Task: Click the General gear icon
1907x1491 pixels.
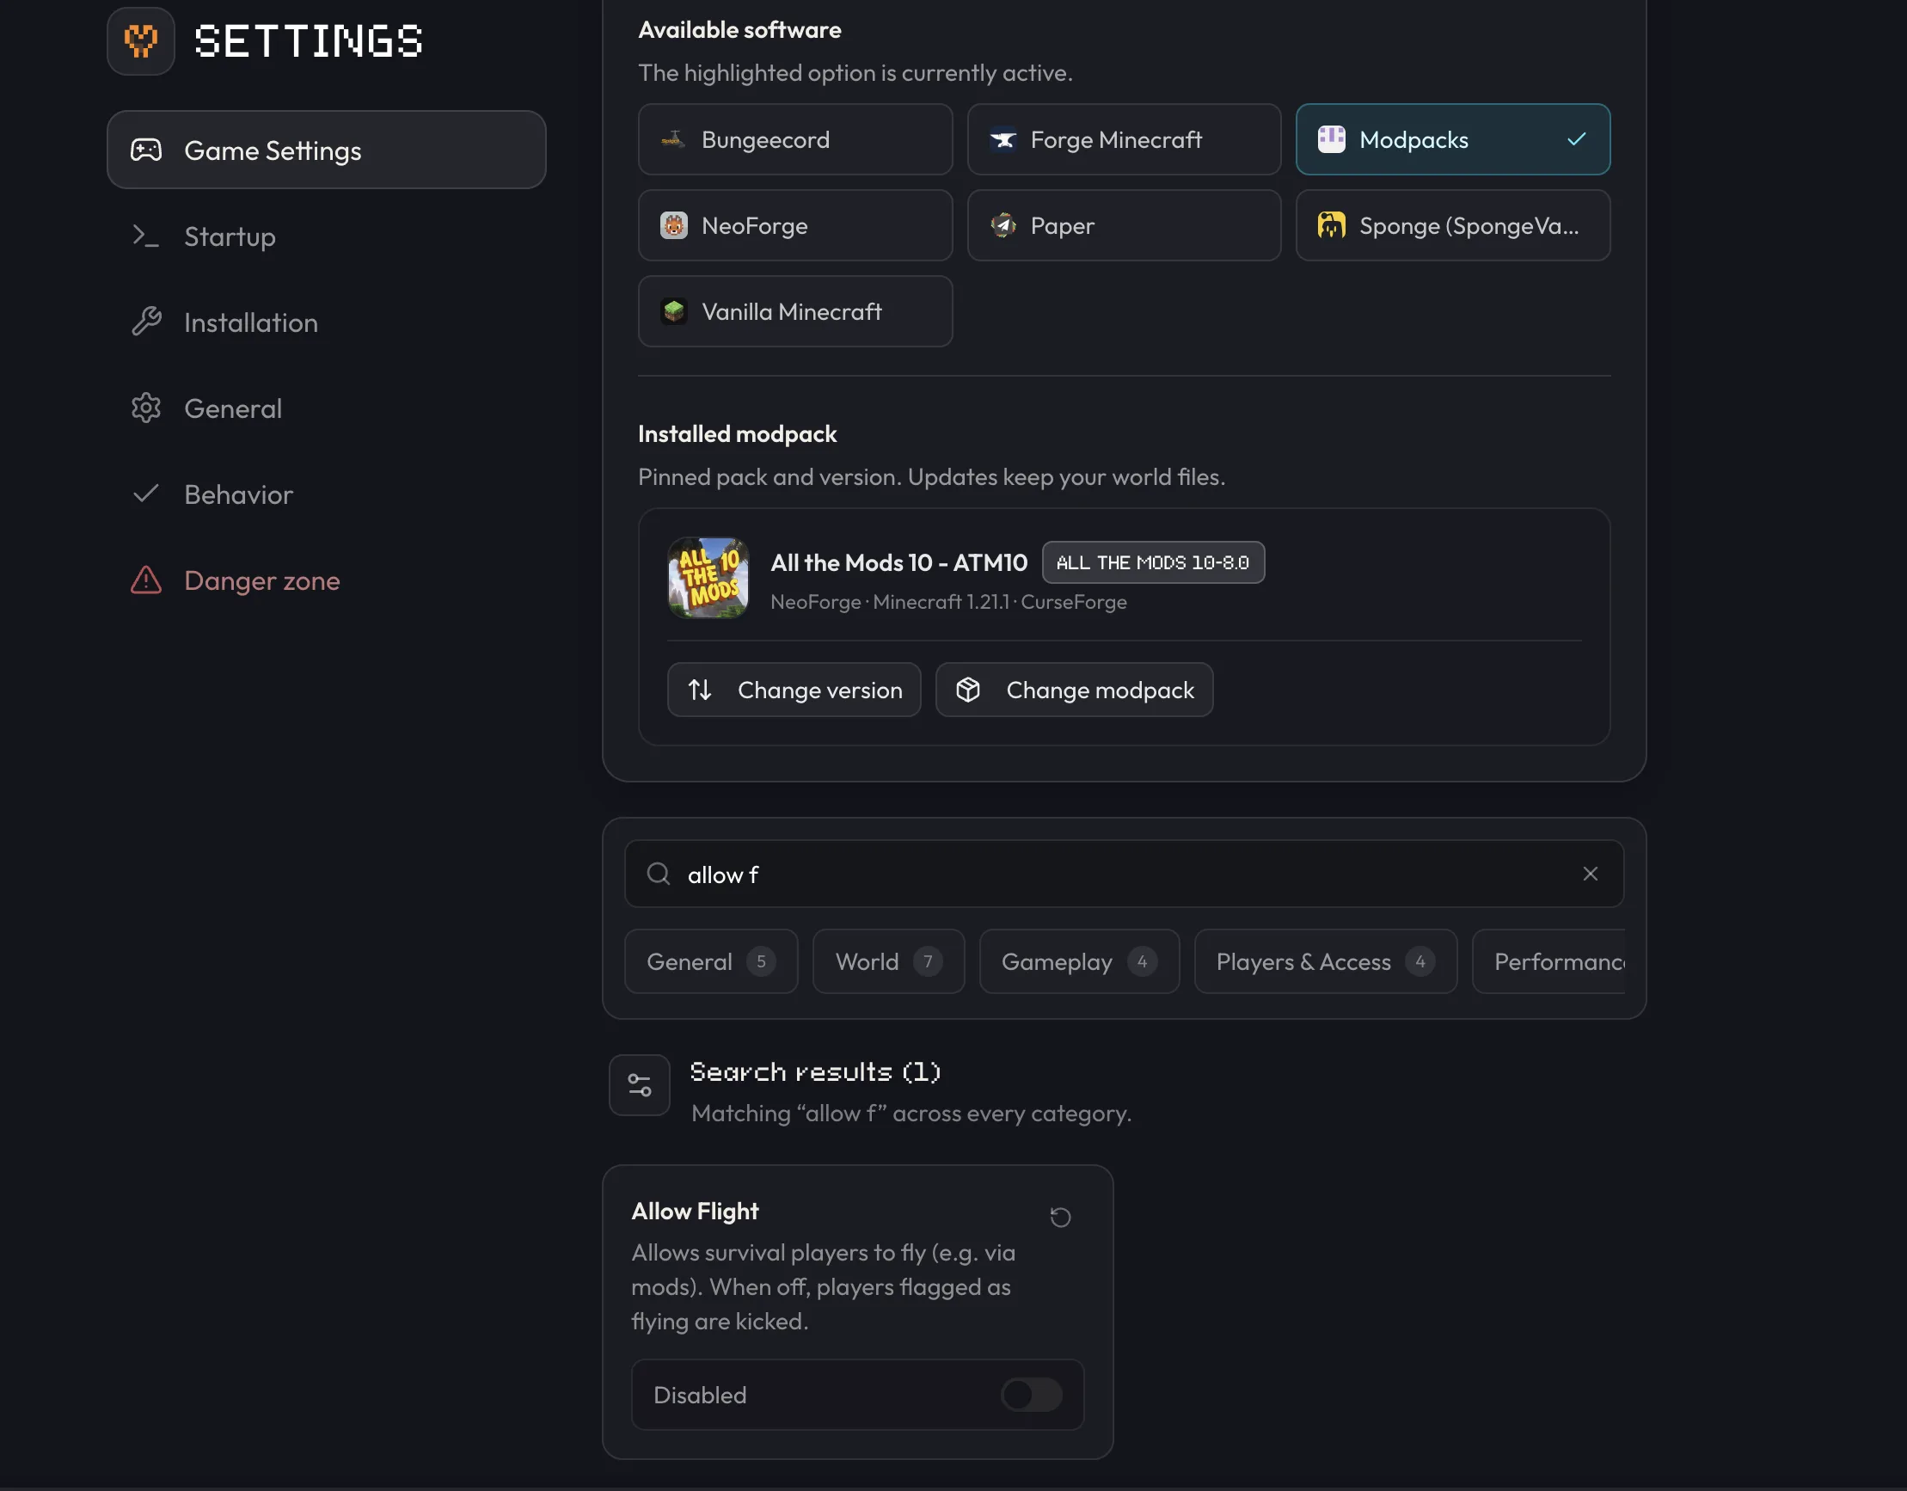Action: point(146,408)
